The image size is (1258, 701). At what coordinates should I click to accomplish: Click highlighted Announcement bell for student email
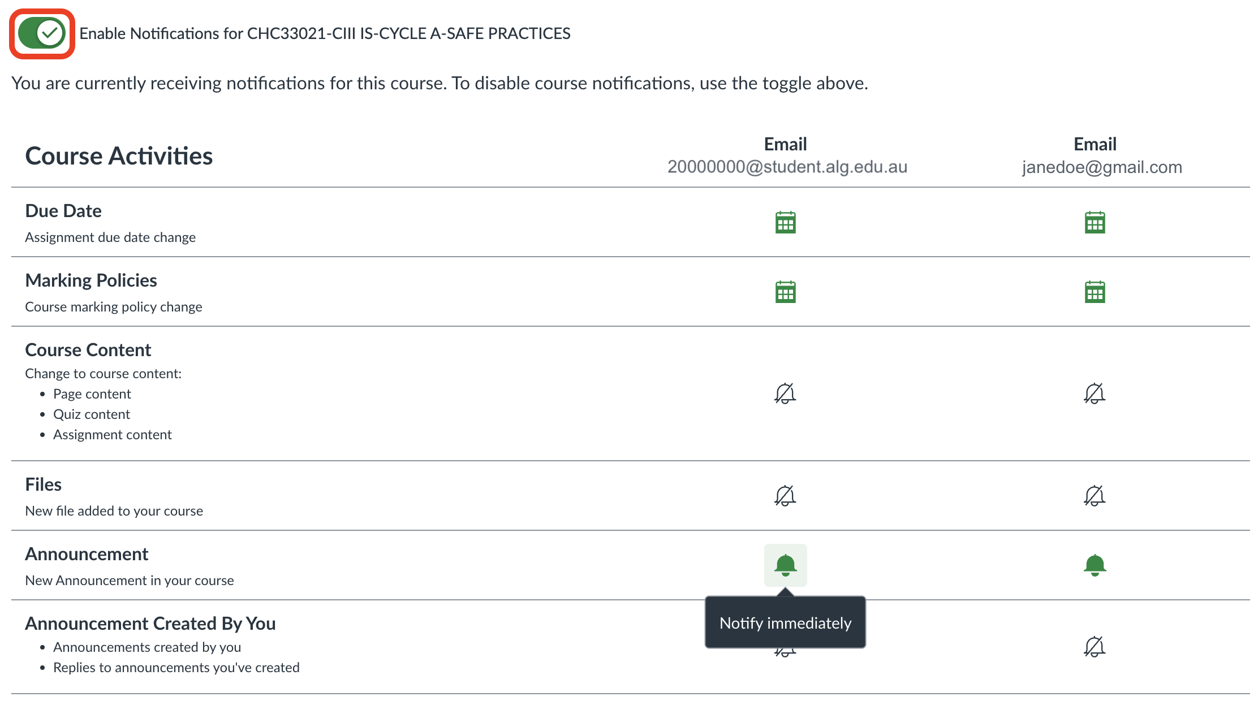[x=785, y=565]
